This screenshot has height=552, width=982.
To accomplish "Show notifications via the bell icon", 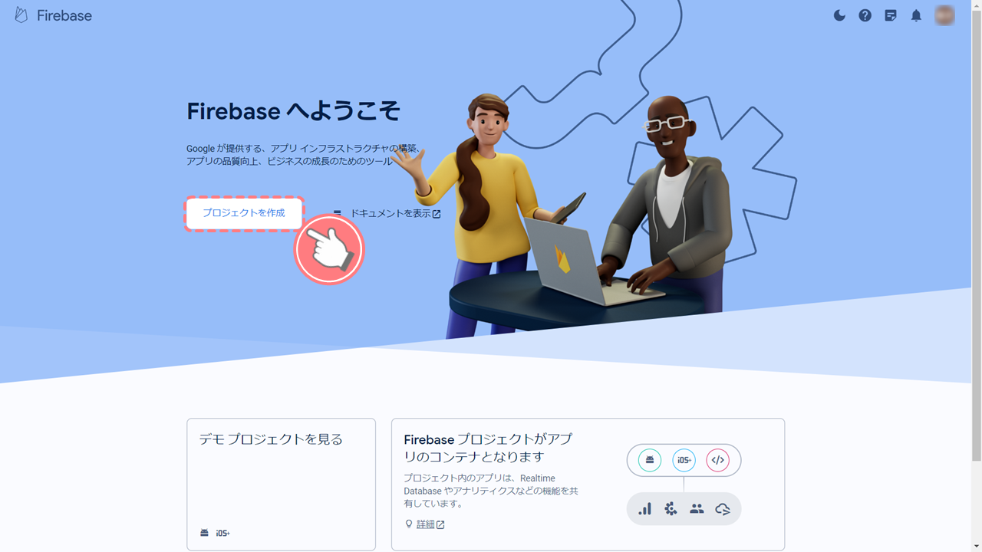I will click(x=916, y=15).
